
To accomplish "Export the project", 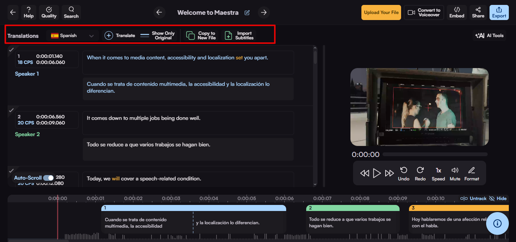I will pos(499,12).
